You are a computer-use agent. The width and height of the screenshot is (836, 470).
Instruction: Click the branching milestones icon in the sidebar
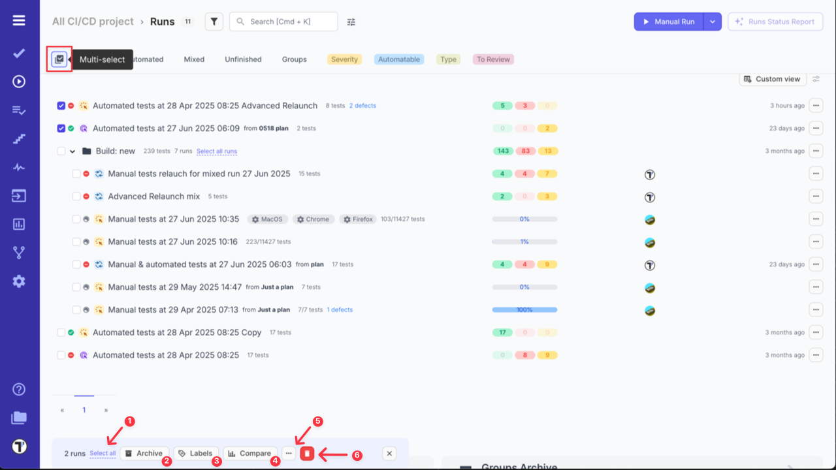coord(18,253)
